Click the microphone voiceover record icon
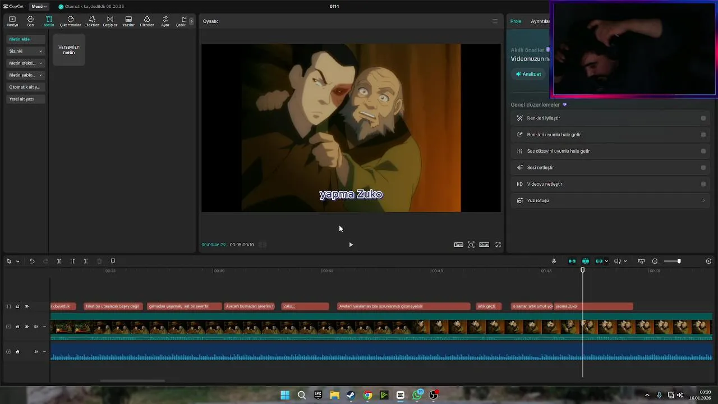Image resolution: width=718 pixels, height=404 pixels. [x=554, y=261]
